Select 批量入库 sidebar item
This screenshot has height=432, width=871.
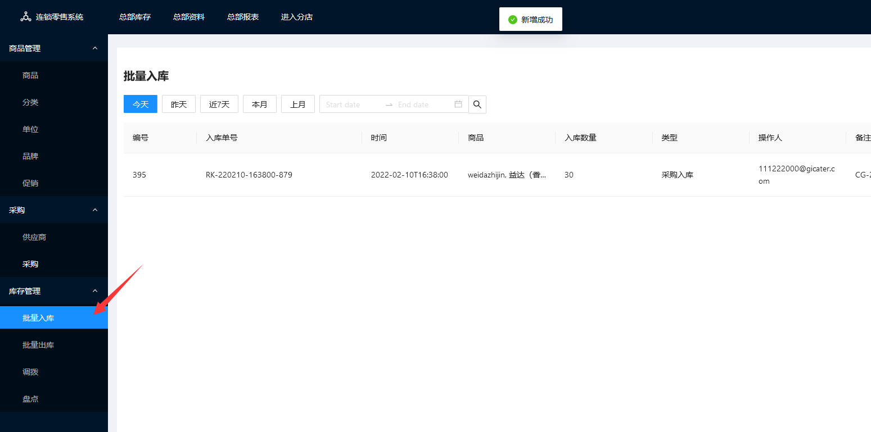tap(54, 318)
